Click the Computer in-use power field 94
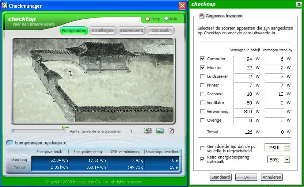Image resolution: width=304 pixels, height=187 pixels. click(x=243, y=59)
